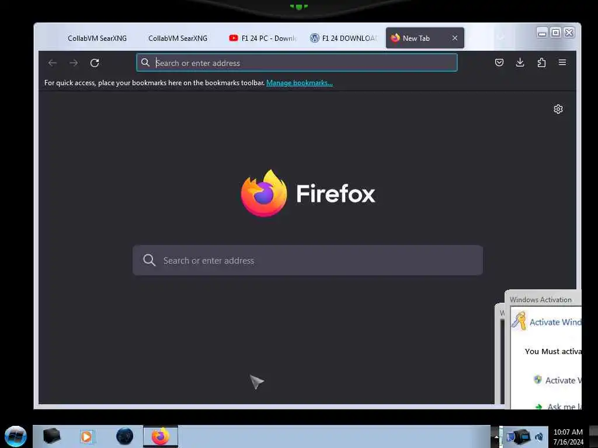Click the key icon in the Windows Activation dialog
Viewport: 598px width, 448px height.
click(x=519, y=320)
